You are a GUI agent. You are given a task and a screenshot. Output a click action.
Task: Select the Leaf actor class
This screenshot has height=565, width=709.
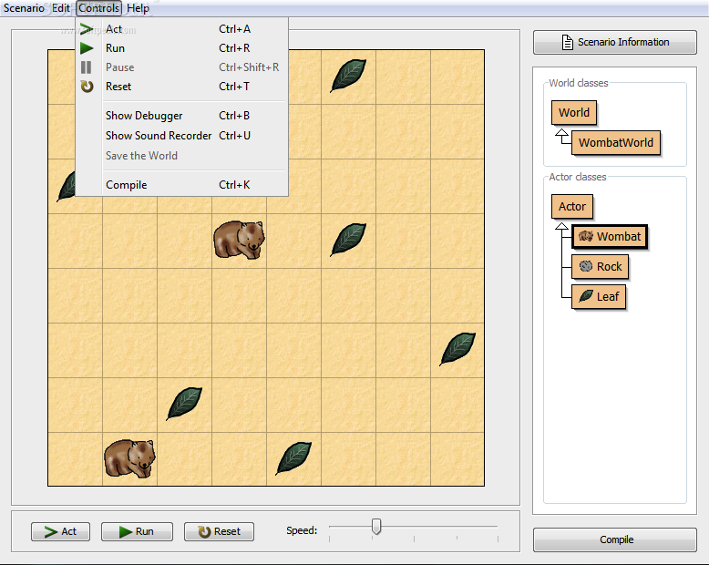pos(599,296)
